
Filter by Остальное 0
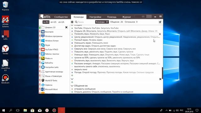(131, 22)
